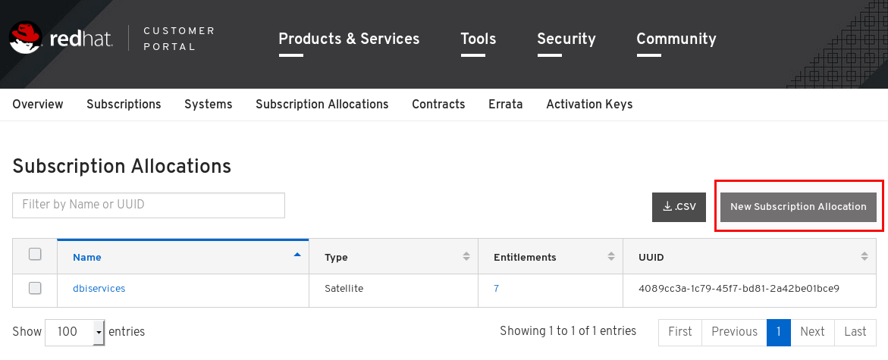Go to the Next page
The width and height of the screenshot is (888, 360).
pos(812,332)
